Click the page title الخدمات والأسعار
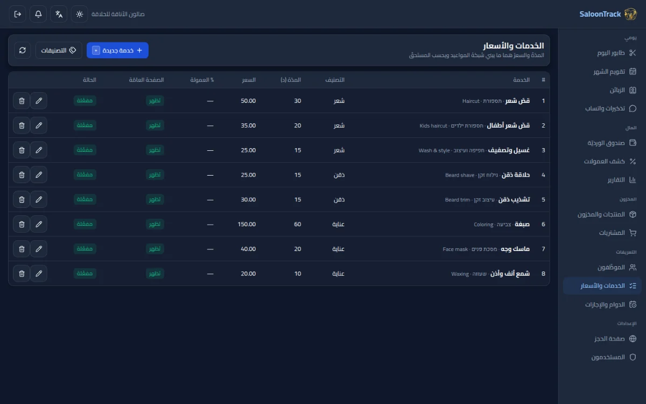This screenshot has height=404, width=646. (514, 45)
